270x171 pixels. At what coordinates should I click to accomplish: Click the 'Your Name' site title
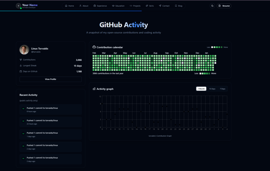30,5
